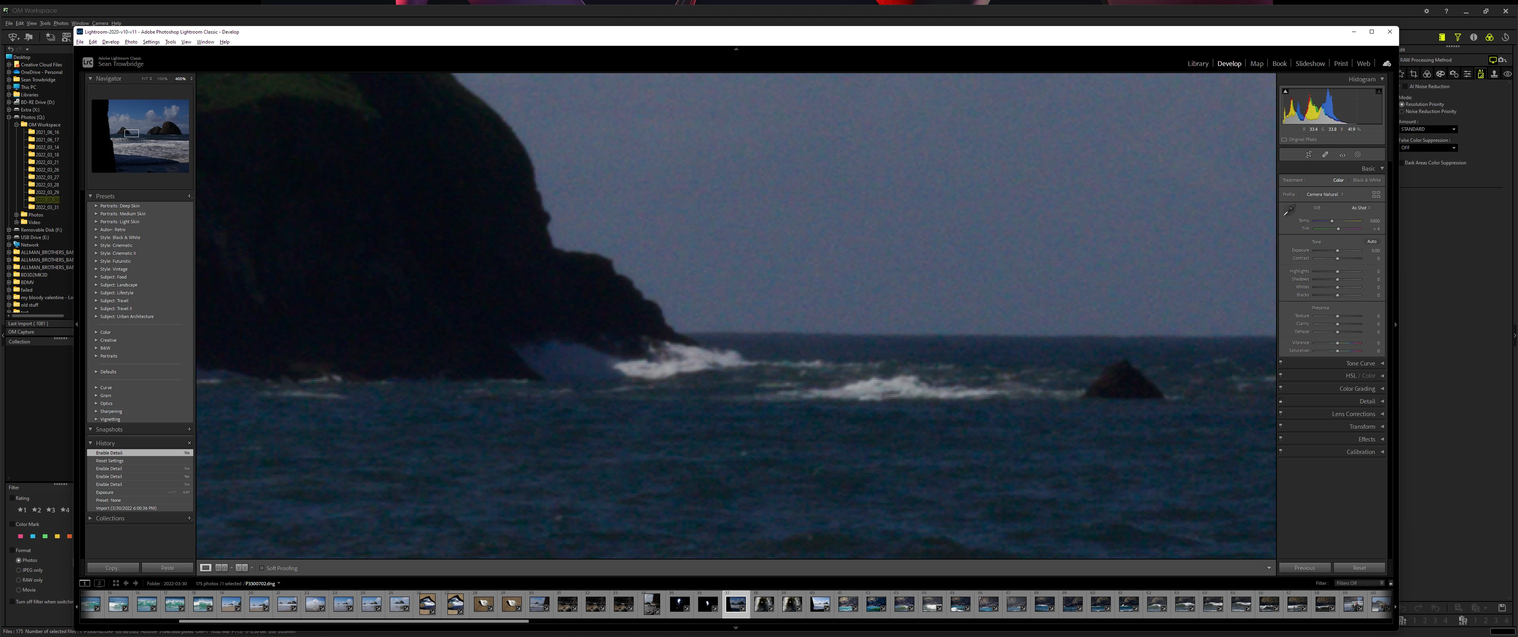Switch to the Library module
The height and width of the screenshot is (637, 1518).
click(1197, 64)
